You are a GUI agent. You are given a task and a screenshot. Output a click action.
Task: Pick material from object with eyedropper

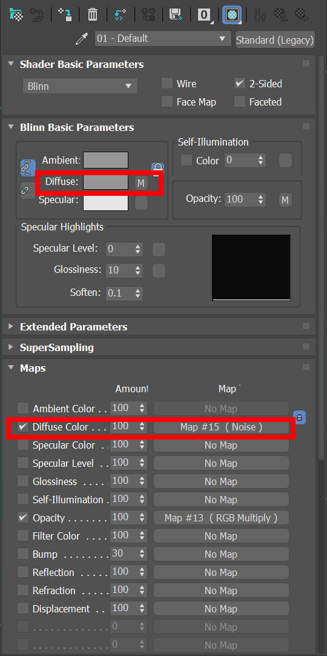tap(81, 39)
